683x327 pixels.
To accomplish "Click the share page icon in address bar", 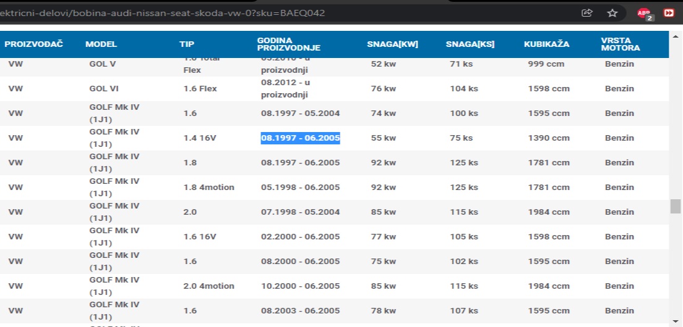I will point(587,13).
